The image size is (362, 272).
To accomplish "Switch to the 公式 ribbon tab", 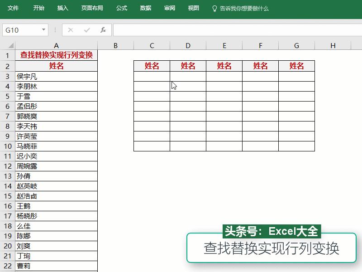I will pos(121,8).
